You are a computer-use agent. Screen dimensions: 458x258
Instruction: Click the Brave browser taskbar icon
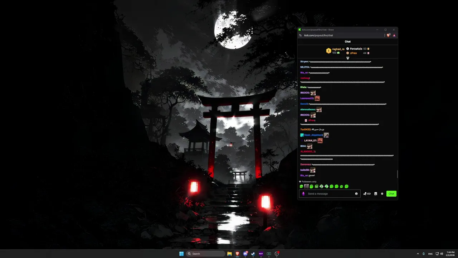237,254
